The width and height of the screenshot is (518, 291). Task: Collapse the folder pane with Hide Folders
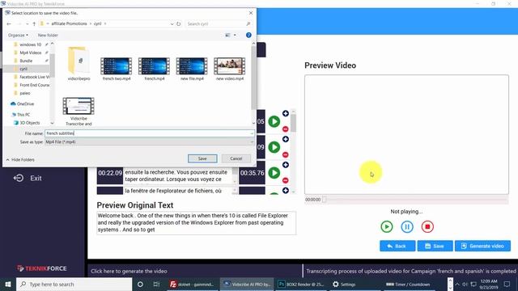[x=20, y=160]
